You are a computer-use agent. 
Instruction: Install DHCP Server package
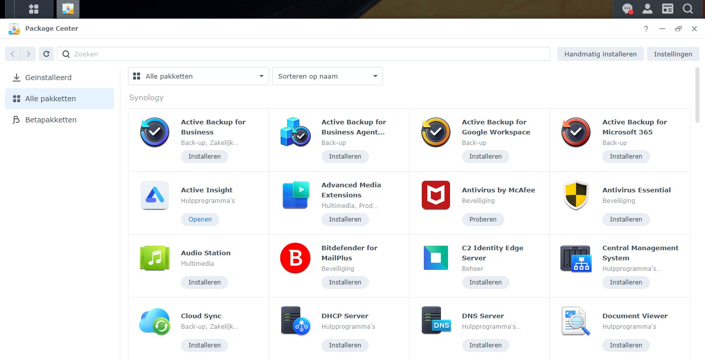tap(345, 345)
